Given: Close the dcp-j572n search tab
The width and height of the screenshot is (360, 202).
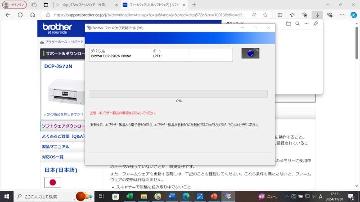Looking at the screenshot, I should (x=117, y=4).
